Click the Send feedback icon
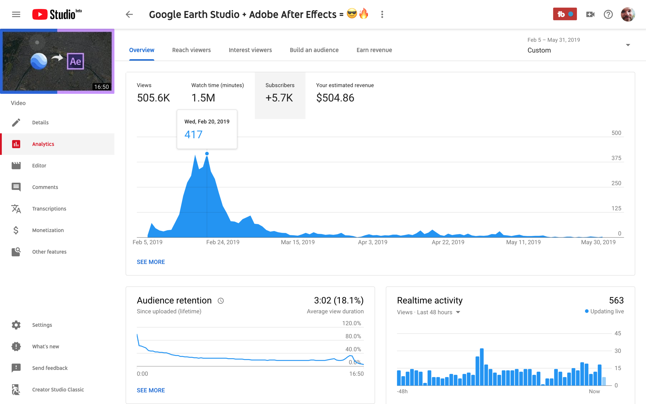Screen dimensions: 646x404 coord(16,368)
